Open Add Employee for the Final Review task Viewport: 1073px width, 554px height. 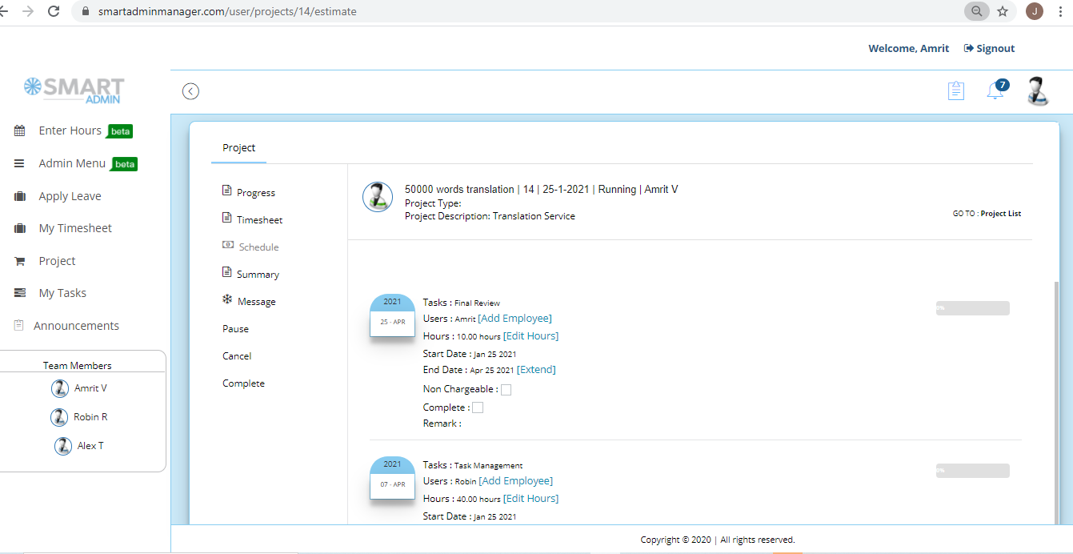pyautogui.click(x=514, y=318)
